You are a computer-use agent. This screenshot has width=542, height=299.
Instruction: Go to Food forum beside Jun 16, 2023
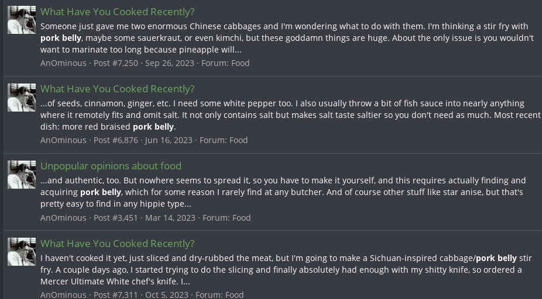(x=238, y=140)
